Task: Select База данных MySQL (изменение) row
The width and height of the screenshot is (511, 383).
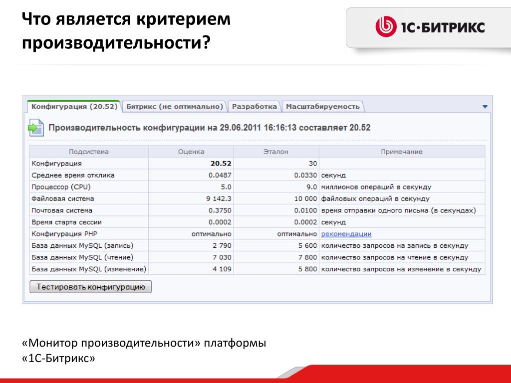Action: (x=89, y=269)
